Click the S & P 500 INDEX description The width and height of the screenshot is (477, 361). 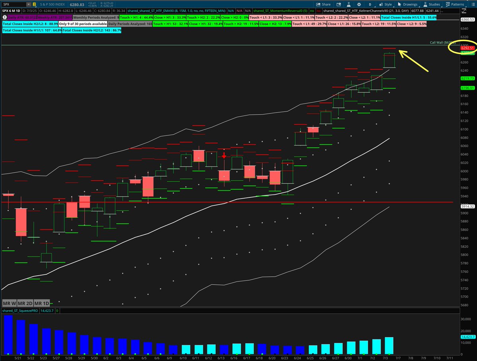point(52,4)
